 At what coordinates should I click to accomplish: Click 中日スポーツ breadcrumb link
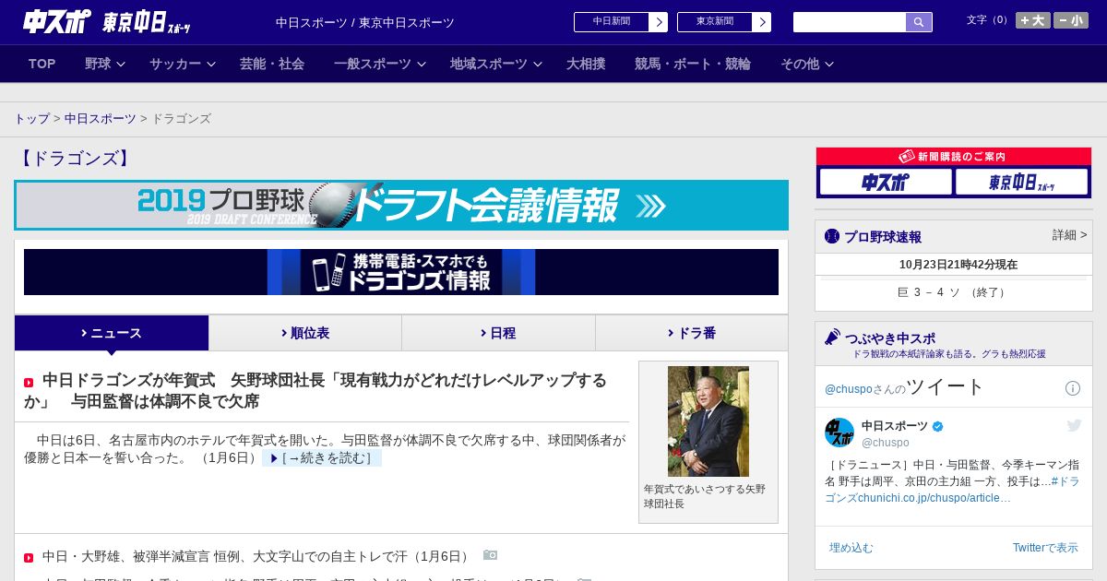point(100,119)
